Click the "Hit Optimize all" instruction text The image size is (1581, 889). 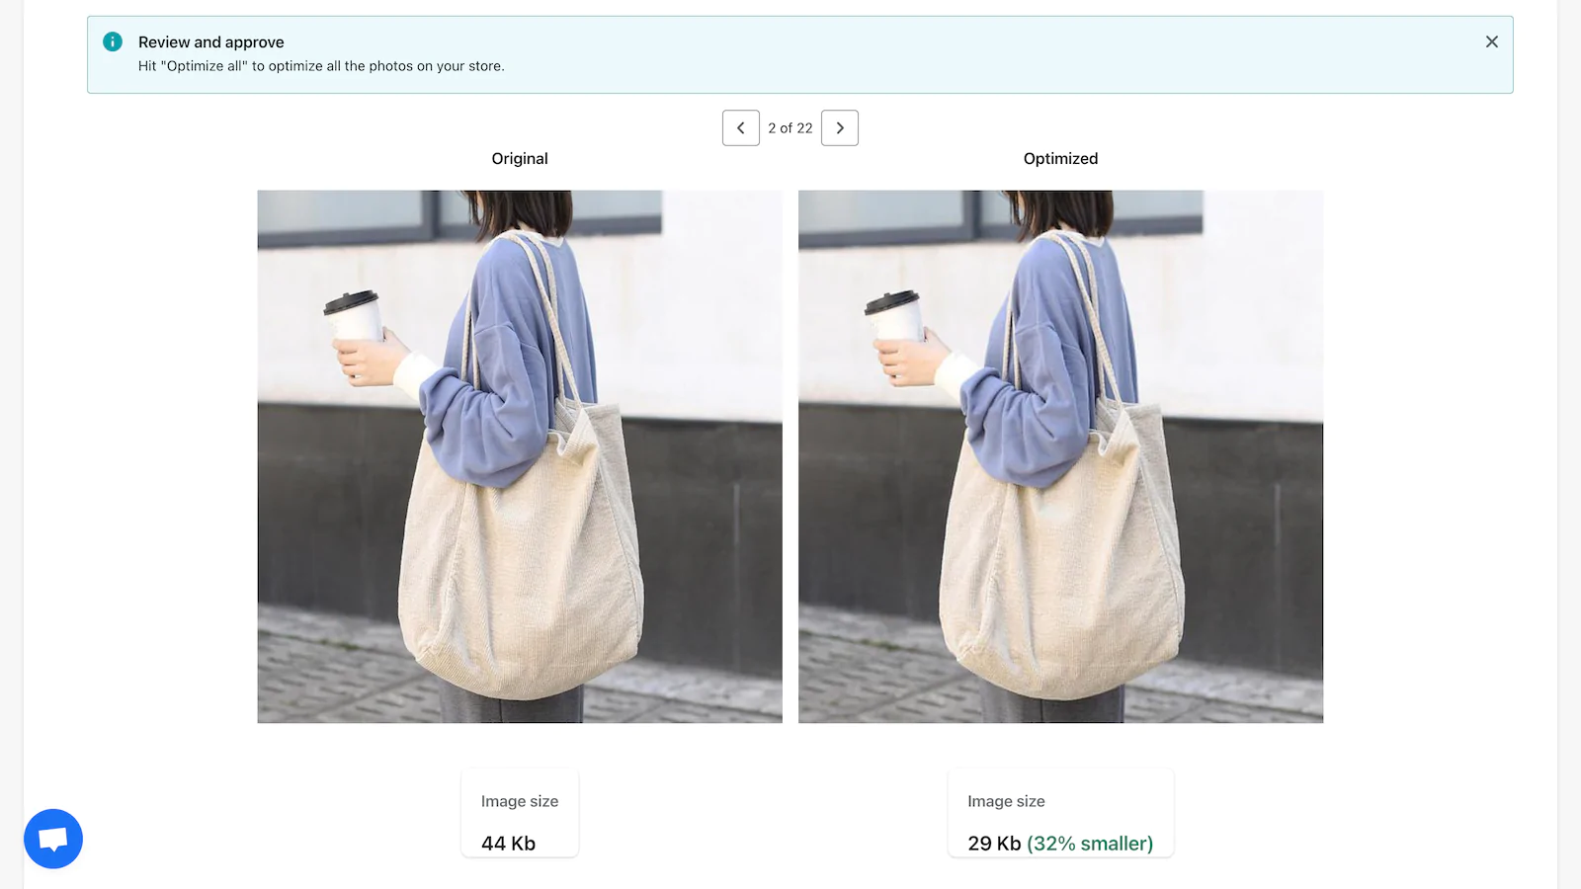pos(321,66)
